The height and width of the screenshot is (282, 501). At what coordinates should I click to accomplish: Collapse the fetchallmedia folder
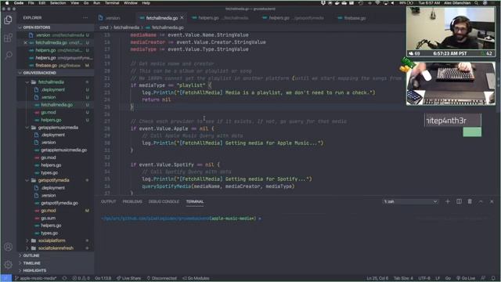pyautogui.click(x=51, y=82)
